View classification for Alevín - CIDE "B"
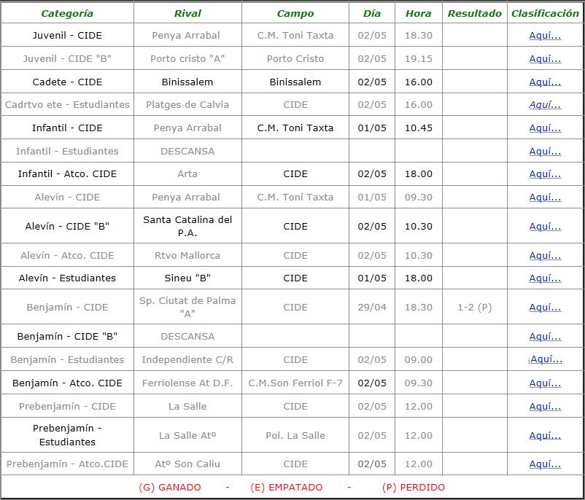This screenshot has width=585, height=500. (545, 226)
